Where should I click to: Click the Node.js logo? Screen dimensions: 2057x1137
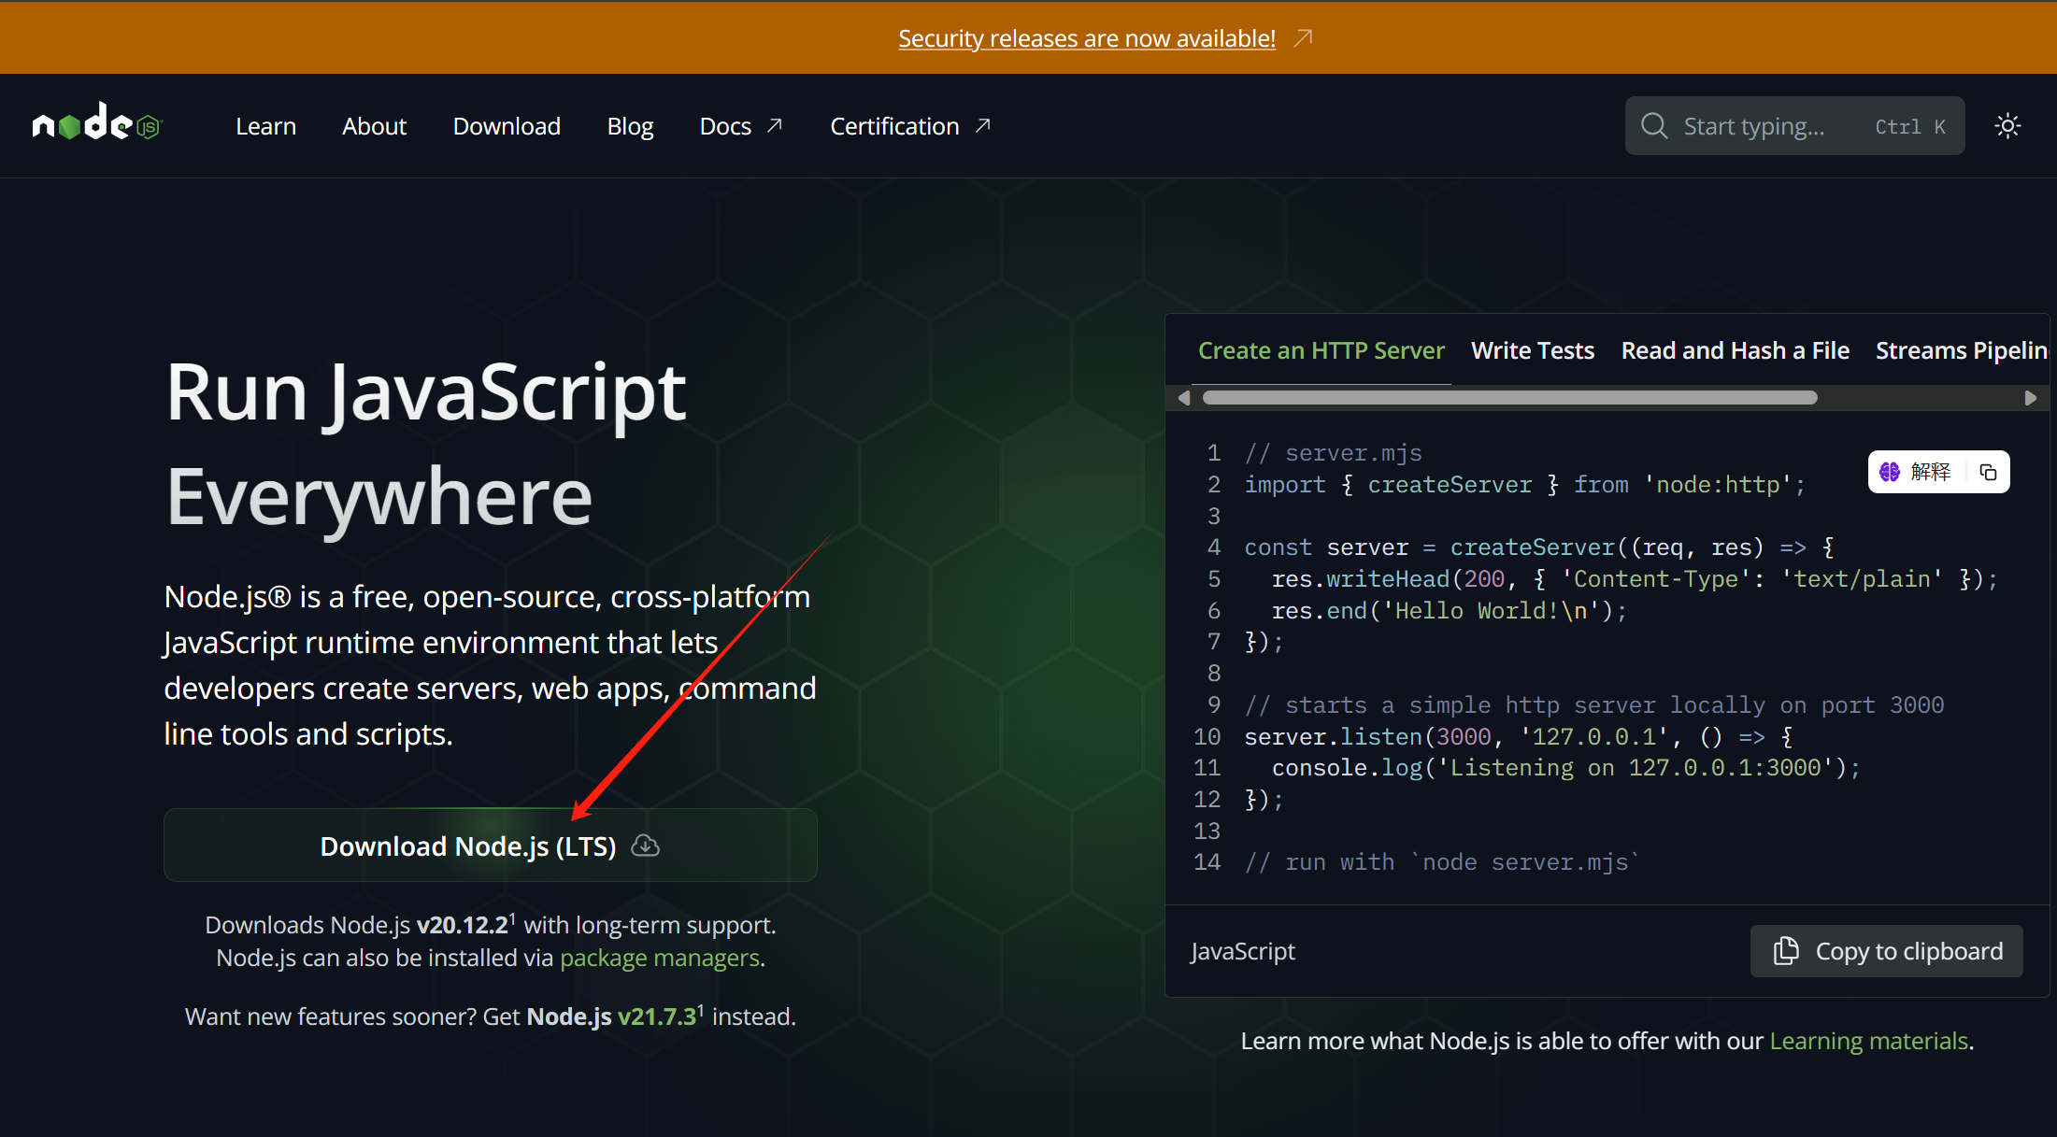tap(97, 122)
